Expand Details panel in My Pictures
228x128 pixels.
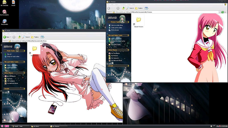click(128, 66)
